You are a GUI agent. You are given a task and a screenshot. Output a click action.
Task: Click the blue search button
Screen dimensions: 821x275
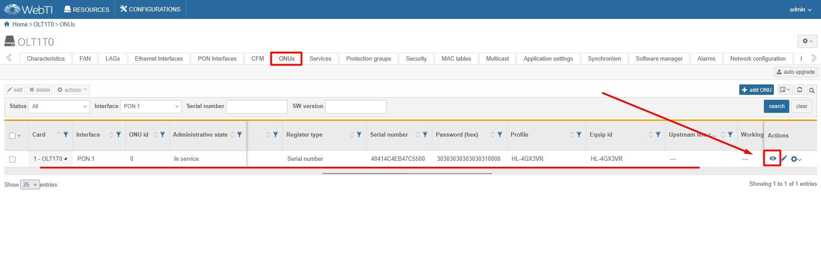point(776,106)
